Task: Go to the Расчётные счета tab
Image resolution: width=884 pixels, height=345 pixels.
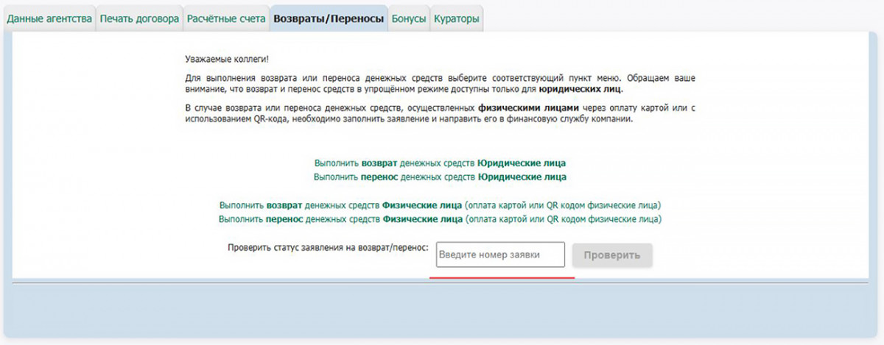Action: click(225, 19)
